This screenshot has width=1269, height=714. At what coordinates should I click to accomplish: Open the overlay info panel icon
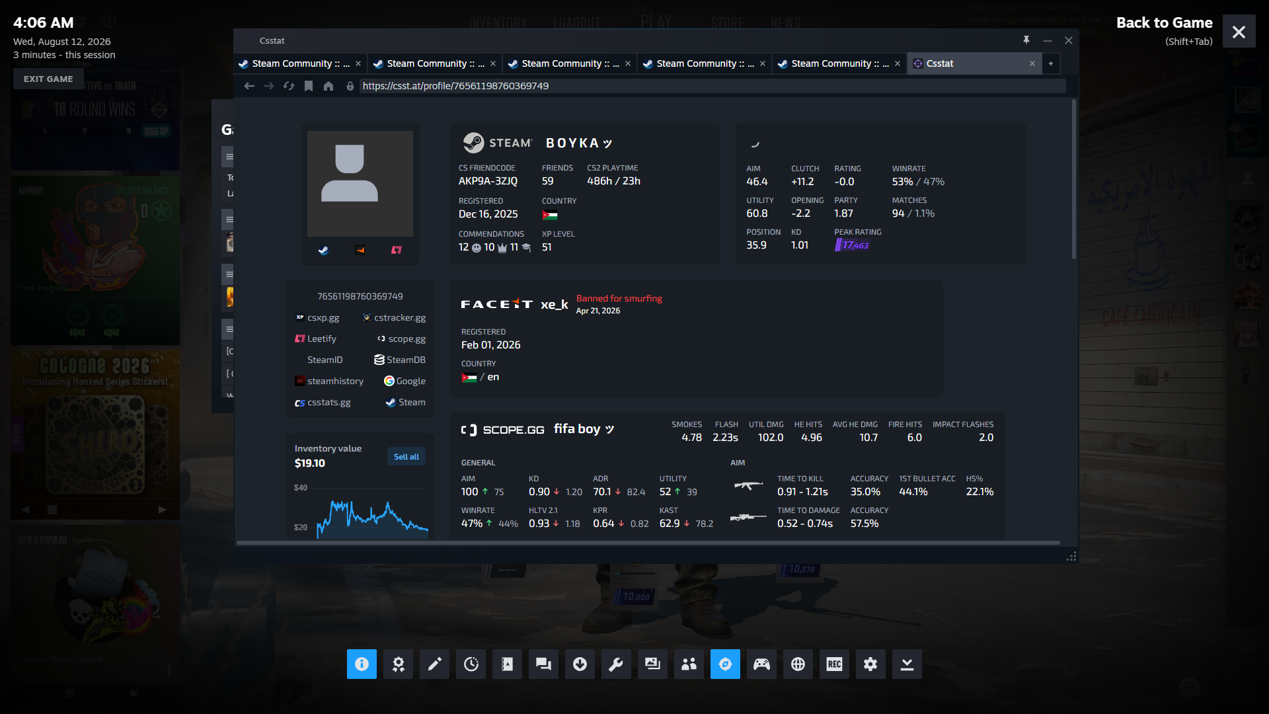[x=362, y=664]
